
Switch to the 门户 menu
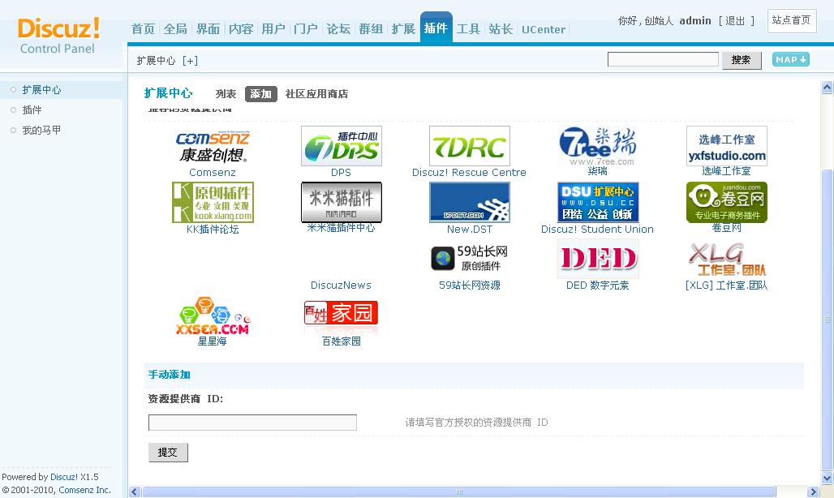tap(306, 29)
